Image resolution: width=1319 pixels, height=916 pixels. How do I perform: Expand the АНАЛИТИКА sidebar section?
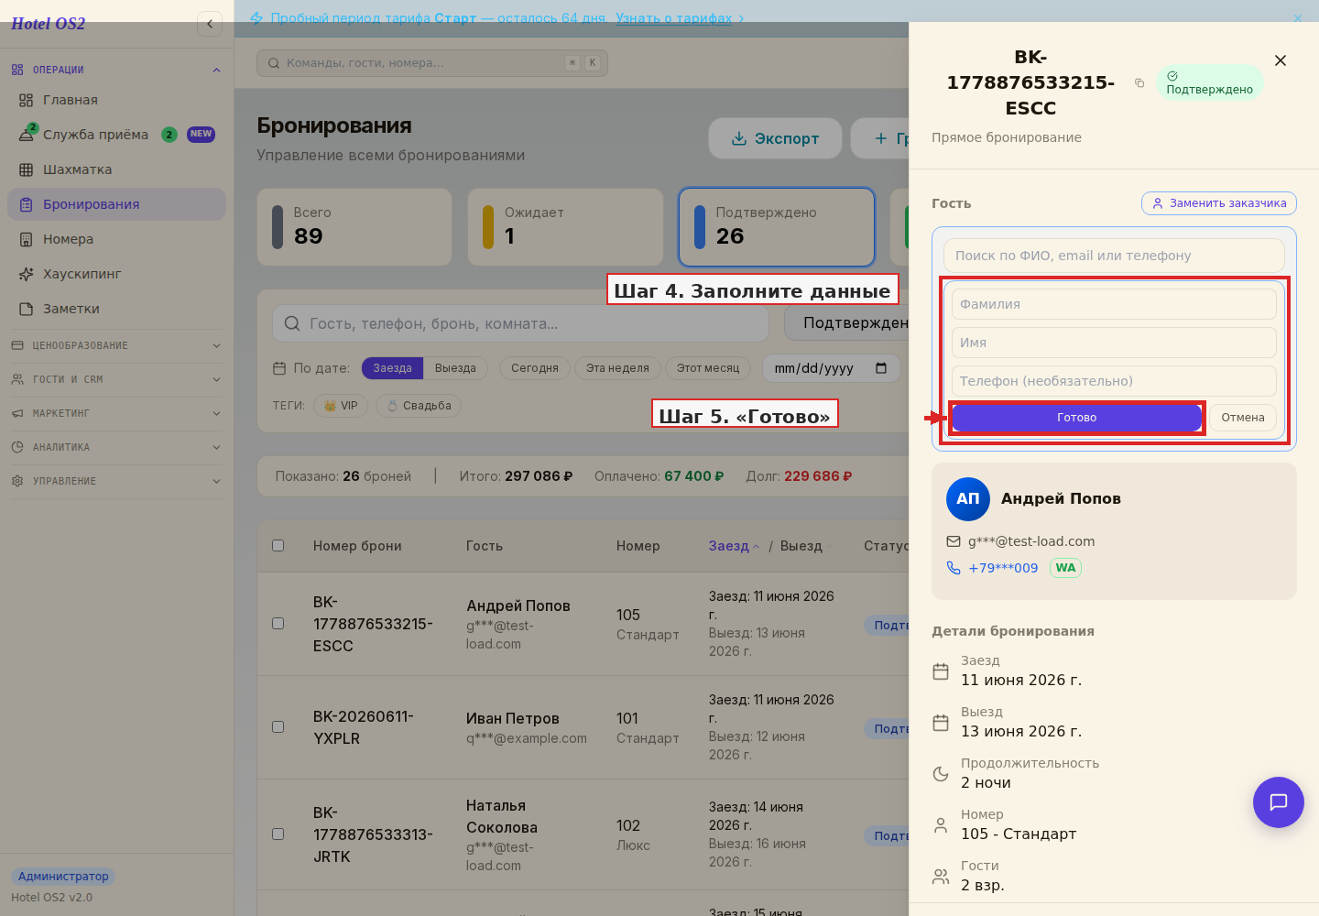(116, 447)
